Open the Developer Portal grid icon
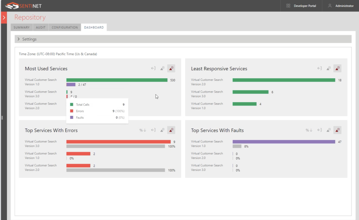Image resolution: width=359 pixels, height=220 pixels. coord(288,6)
